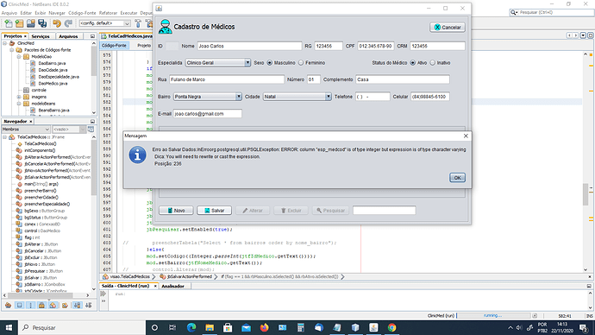595x335 pixels.
Task: Switch to the Serviços tab
Action: click(x=41, y=36)
